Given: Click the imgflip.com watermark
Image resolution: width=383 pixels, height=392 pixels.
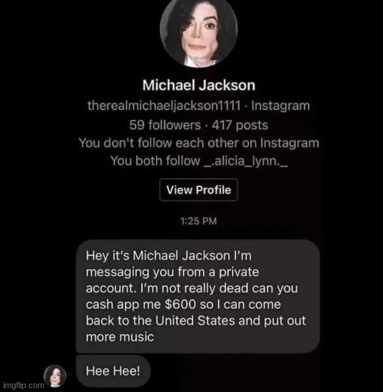Looking at the screenshot, I should click(24, 385).
